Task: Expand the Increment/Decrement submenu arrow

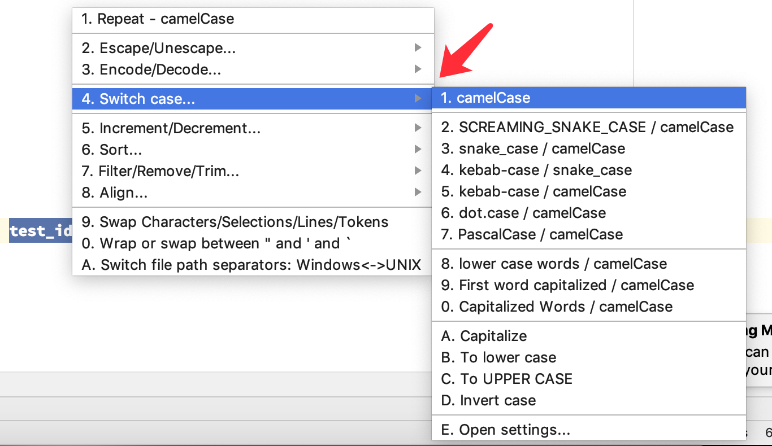Action: pyautogui.click(x=418, y=128)
